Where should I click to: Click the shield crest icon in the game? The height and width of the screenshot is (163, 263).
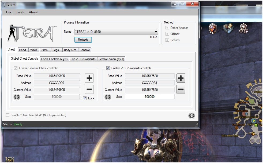[x=213, y=28]
